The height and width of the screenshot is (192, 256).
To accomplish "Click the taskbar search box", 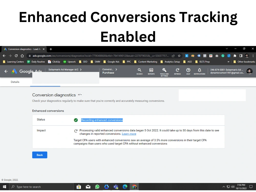I will 41,187.
